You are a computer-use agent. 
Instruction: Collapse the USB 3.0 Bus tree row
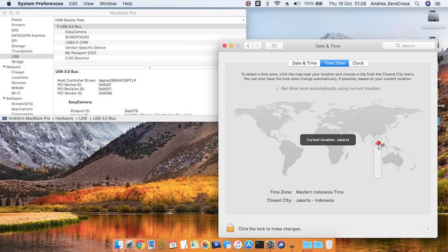tap(58, 27)
